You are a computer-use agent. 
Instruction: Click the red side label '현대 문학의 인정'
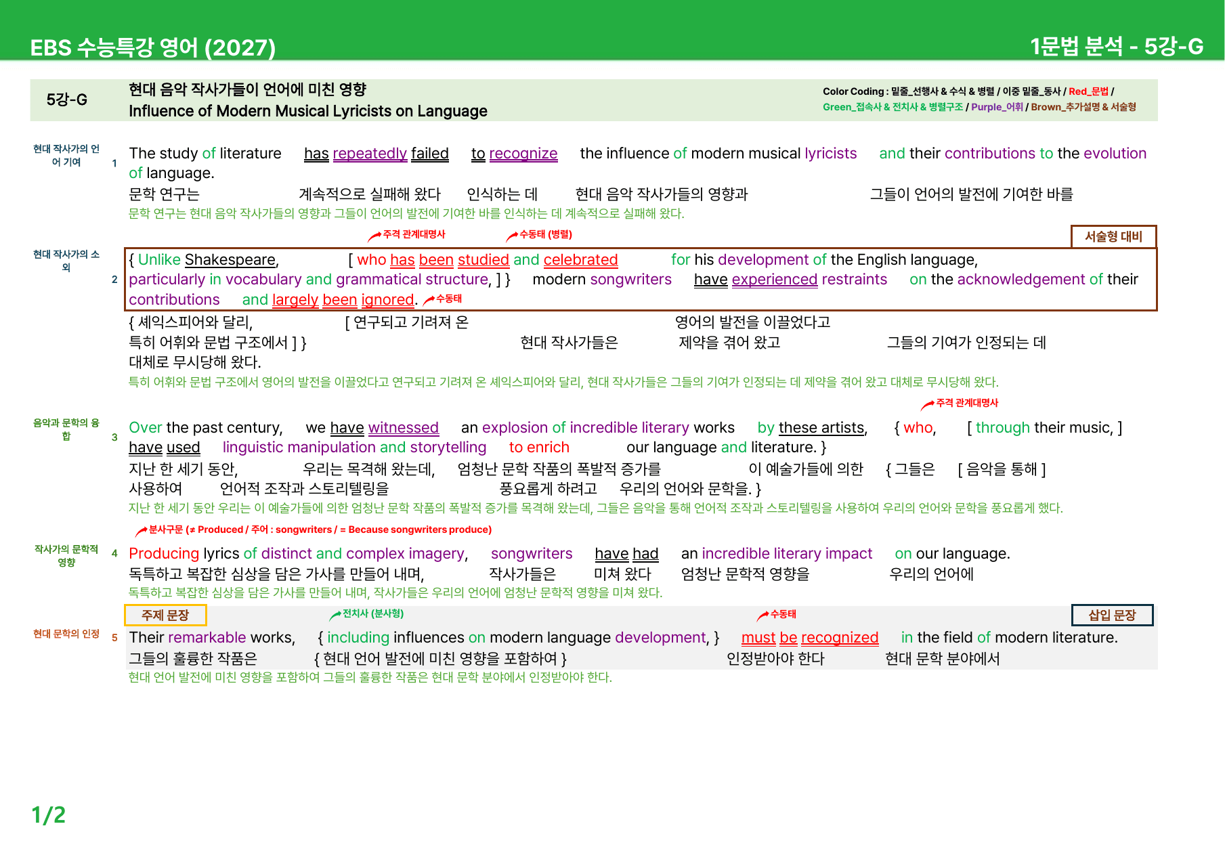coord(66,634)
